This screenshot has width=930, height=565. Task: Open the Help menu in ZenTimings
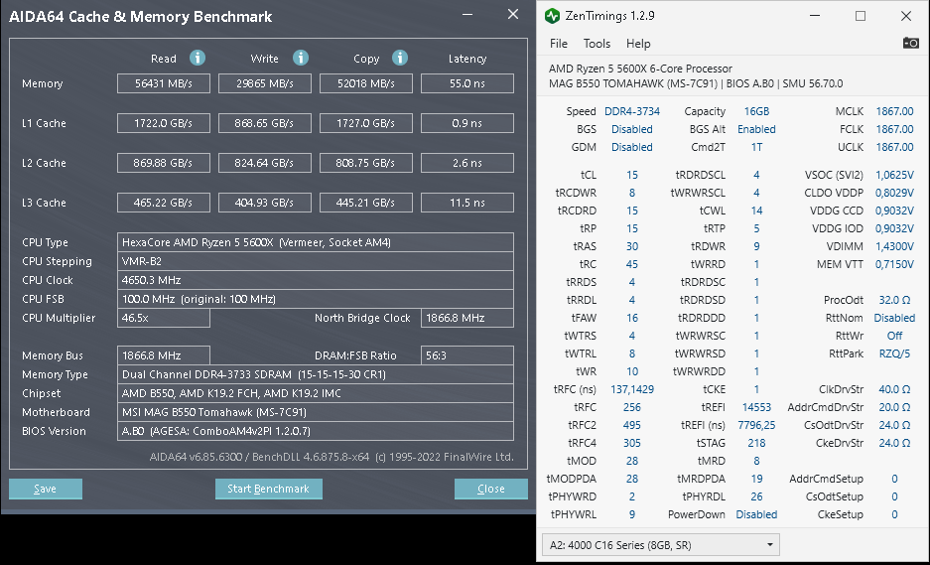click(x=638, y=44)
